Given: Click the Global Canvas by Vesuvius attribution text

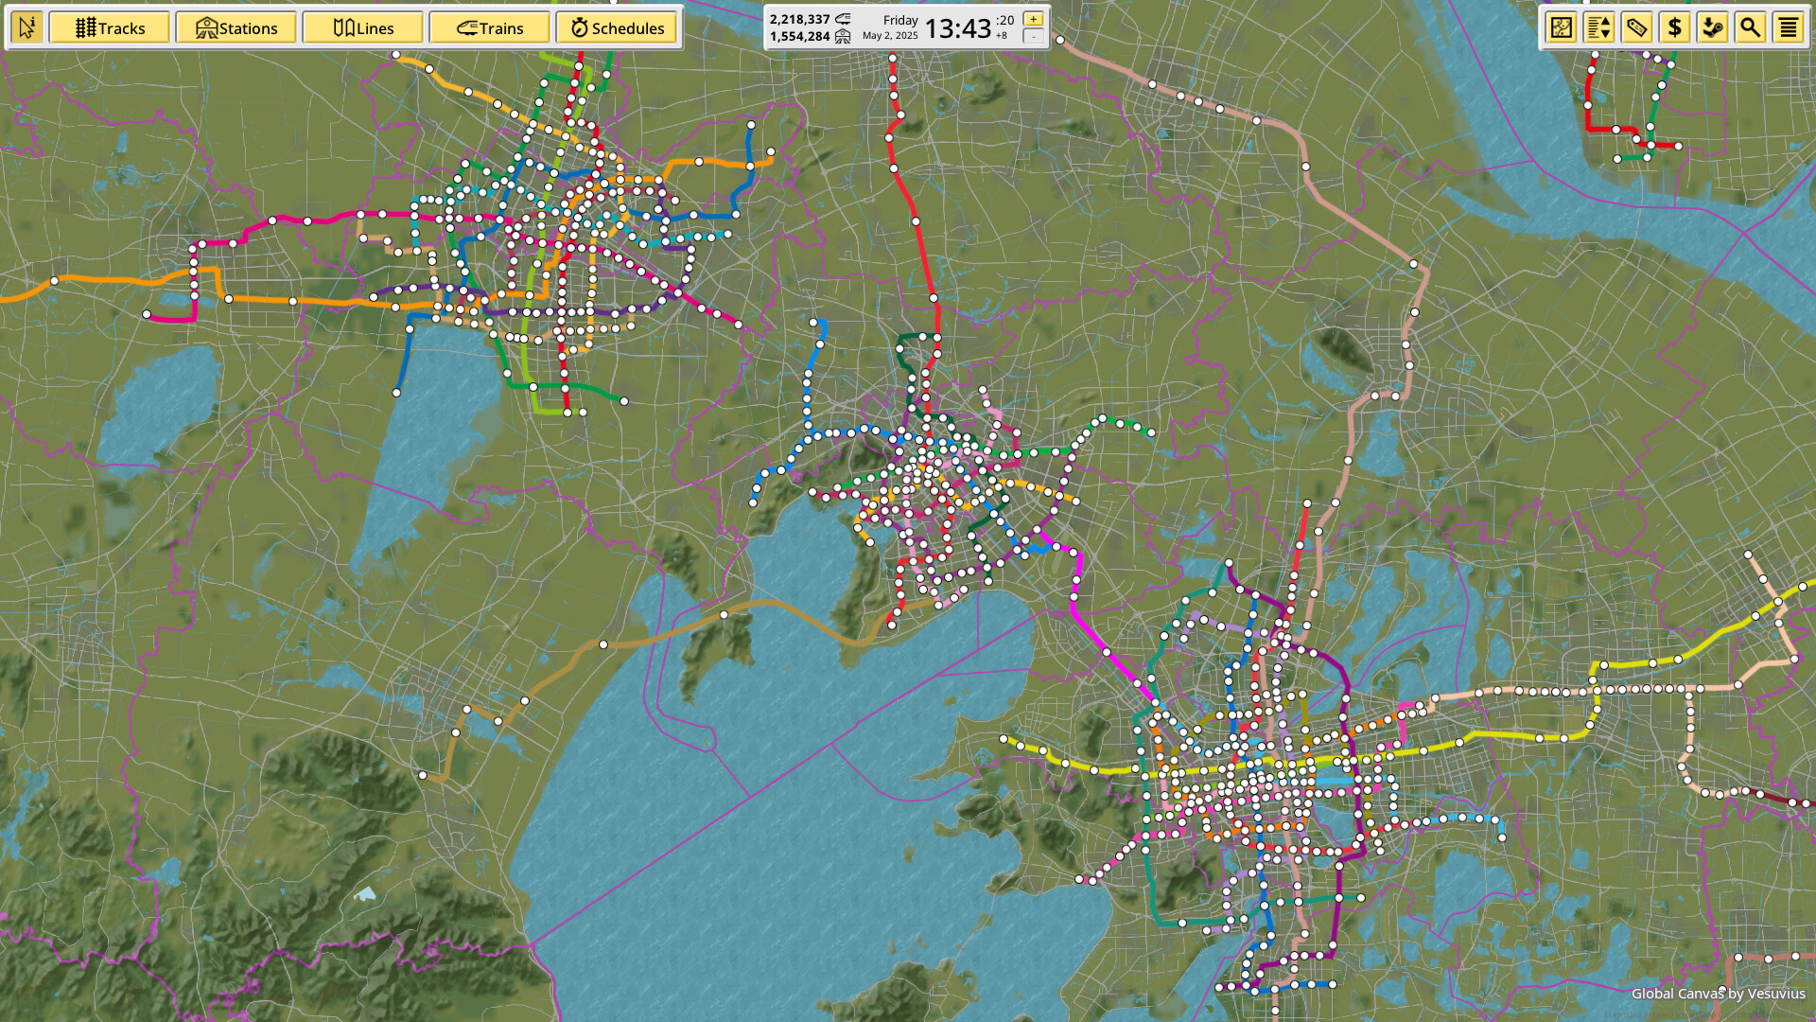Looking at the screenshot, I should tap(1718, 993).
